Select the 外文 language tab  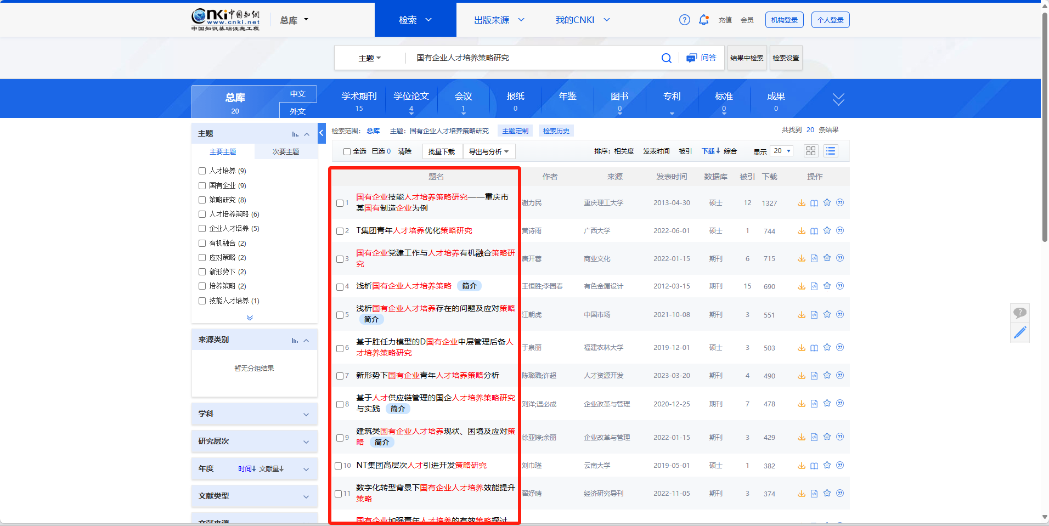(x=298, y=111)
